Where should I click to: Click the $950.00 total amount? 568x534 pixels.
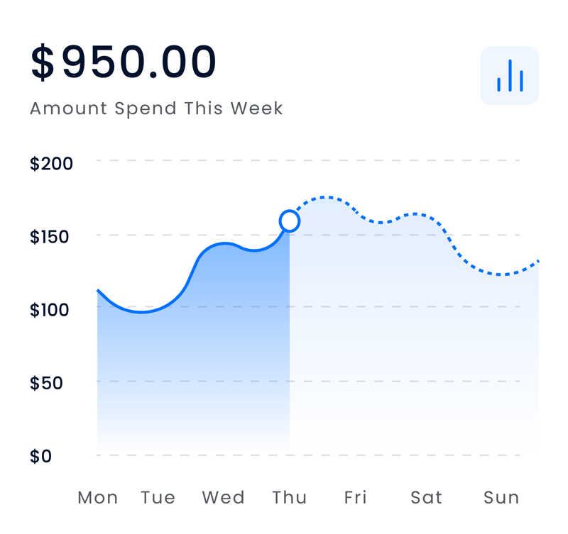124,63
